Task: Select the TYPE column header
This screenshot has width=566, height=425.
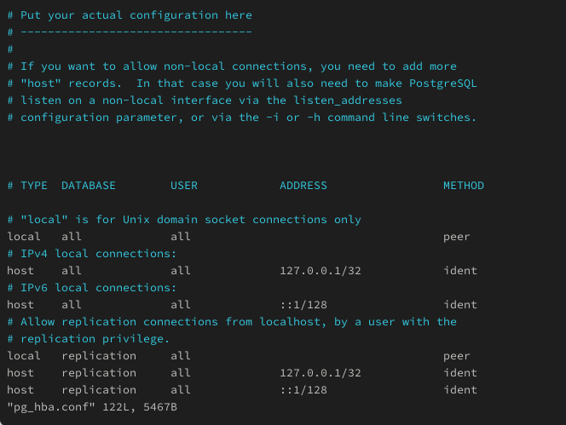Action: click(x=34, y=186)
